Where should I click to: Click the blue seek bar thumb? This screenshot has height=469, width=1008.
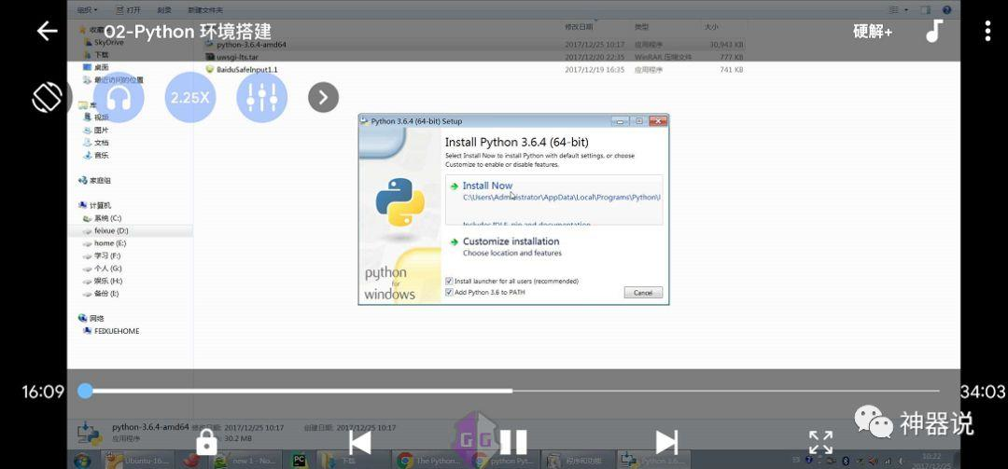pos(85,391)
